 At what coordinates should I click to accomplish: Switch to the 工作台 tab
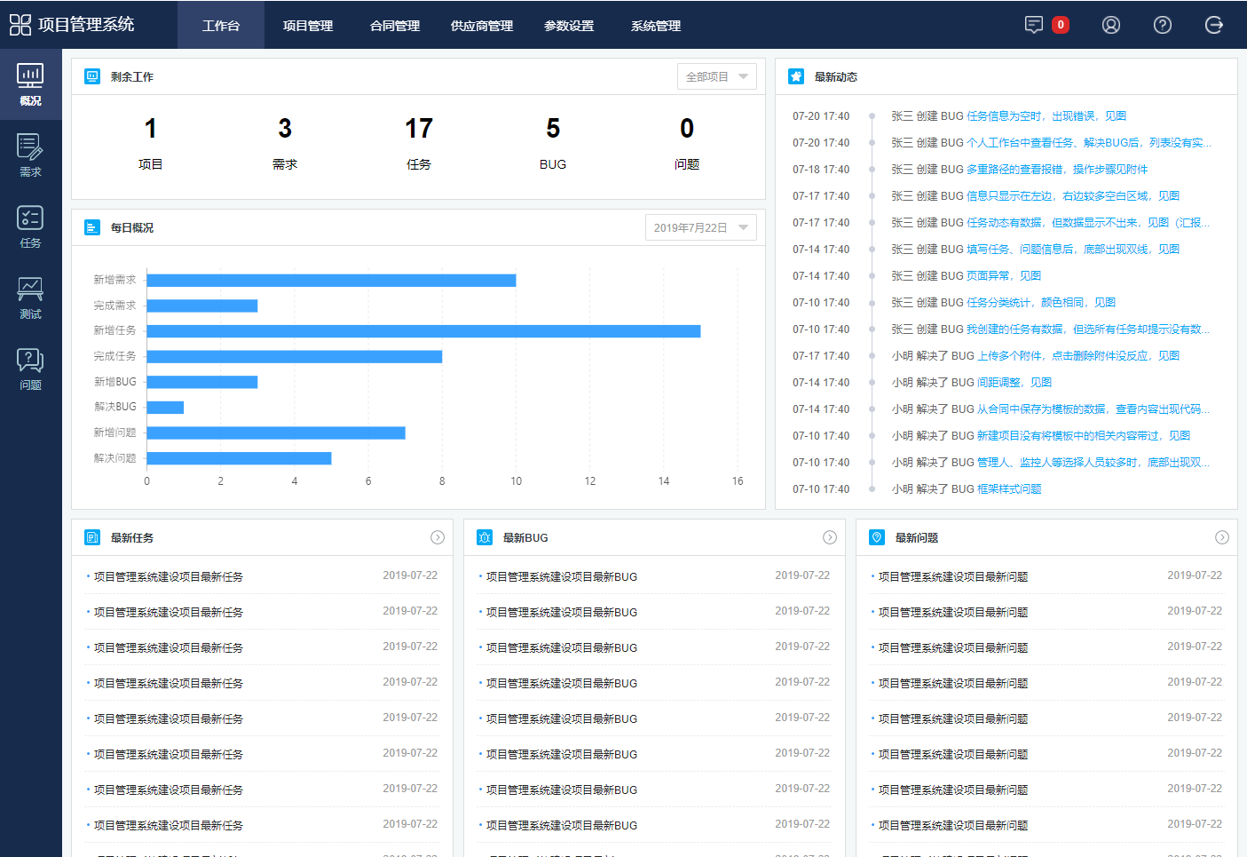coord(221,25)
